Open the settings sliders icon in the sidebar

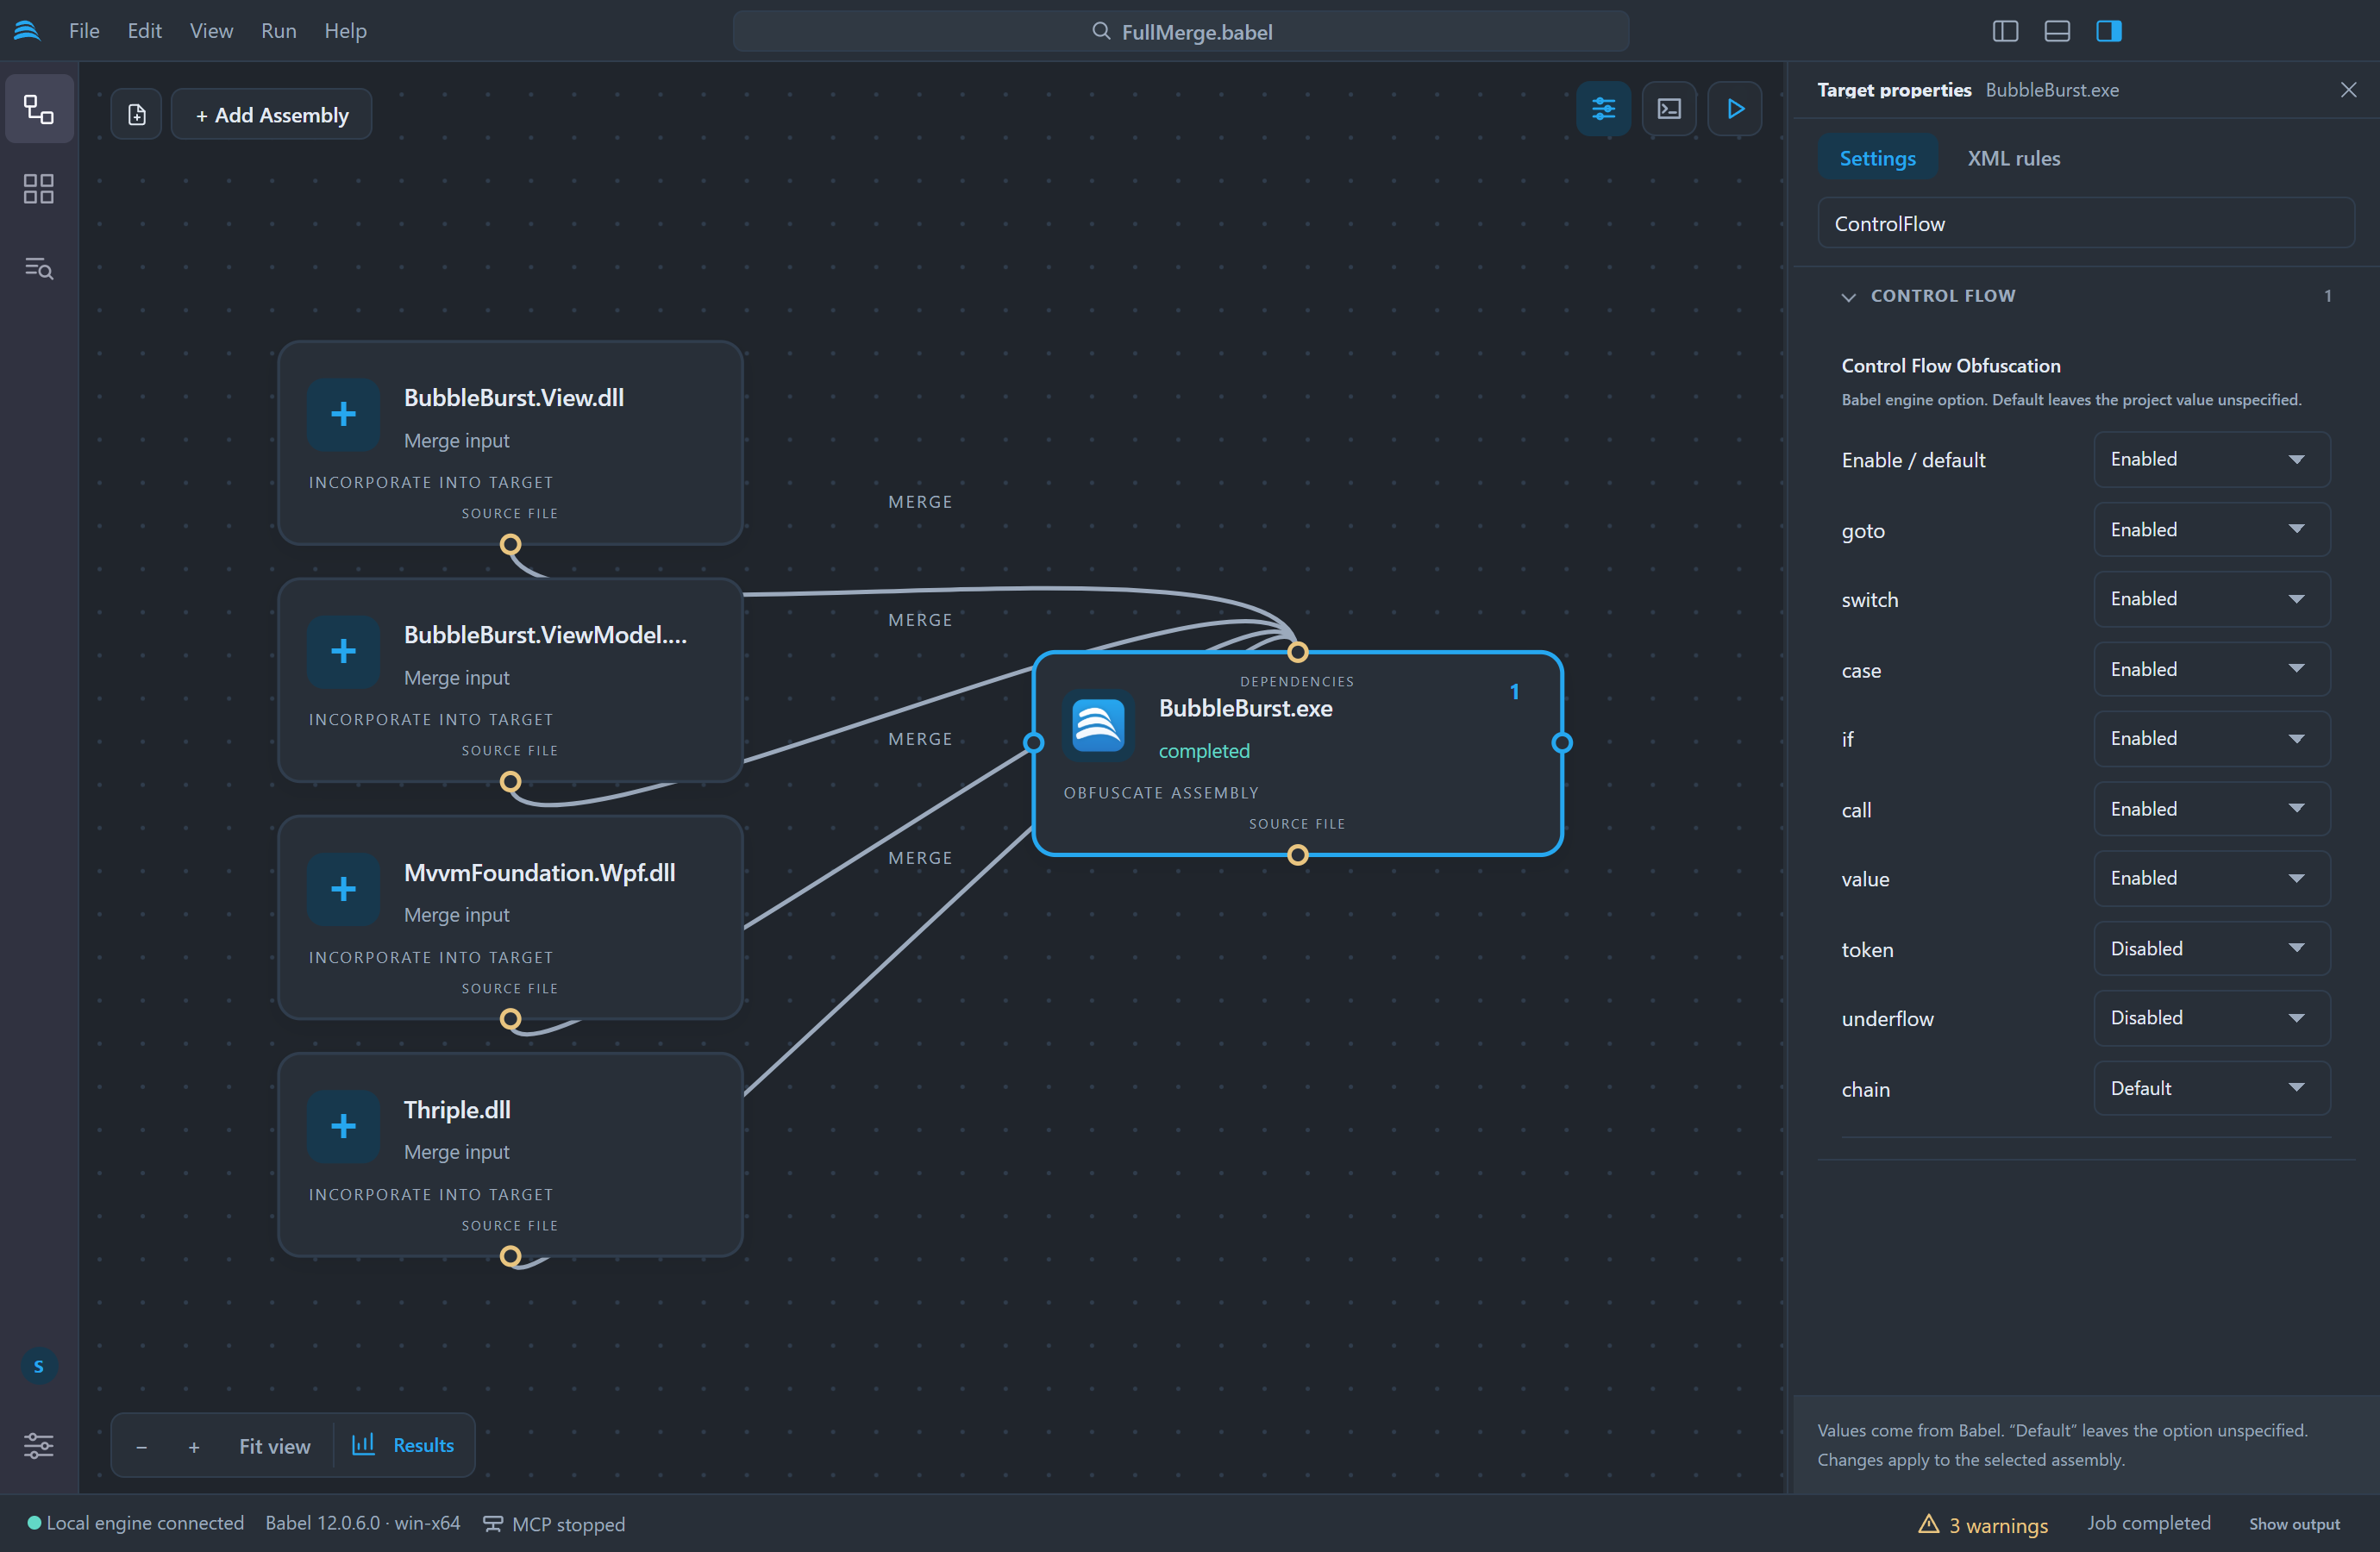click(39, 1445)
